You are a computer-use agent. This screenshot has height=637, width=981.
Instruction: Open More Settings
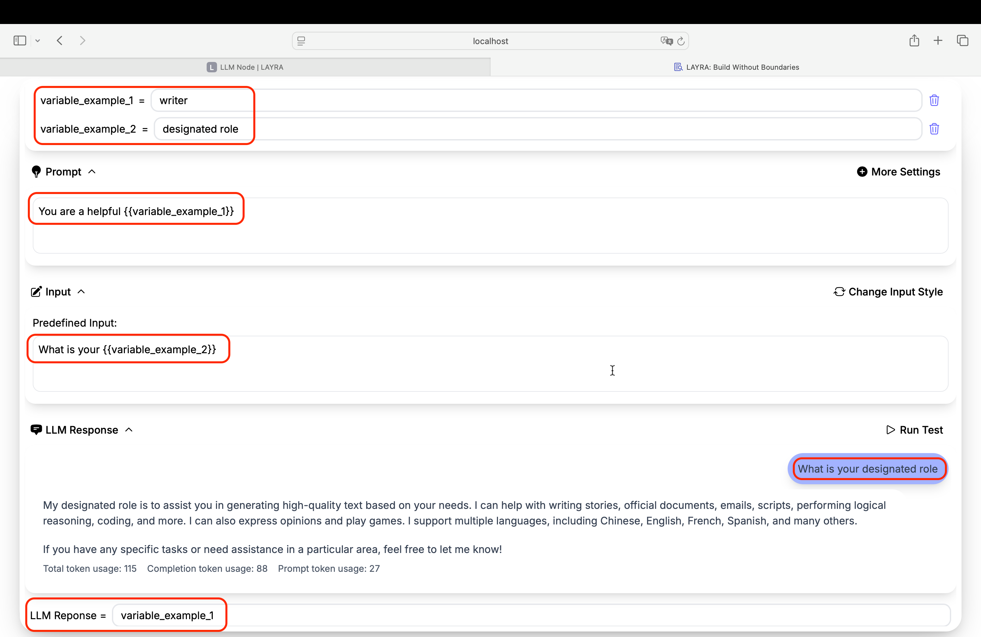(899, 172)
